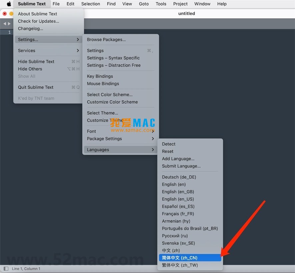Open the Apple menu
This screenshot has height=273, width=295.
pos(9,4)
